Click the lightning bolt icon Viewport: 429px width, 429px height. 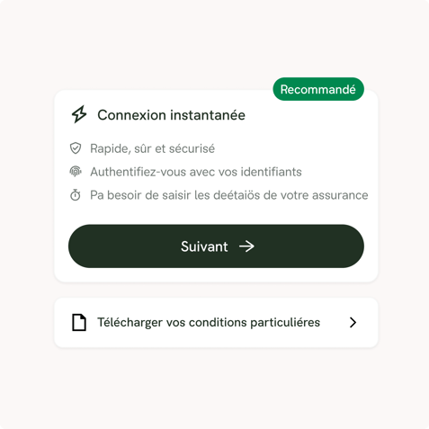79,114
